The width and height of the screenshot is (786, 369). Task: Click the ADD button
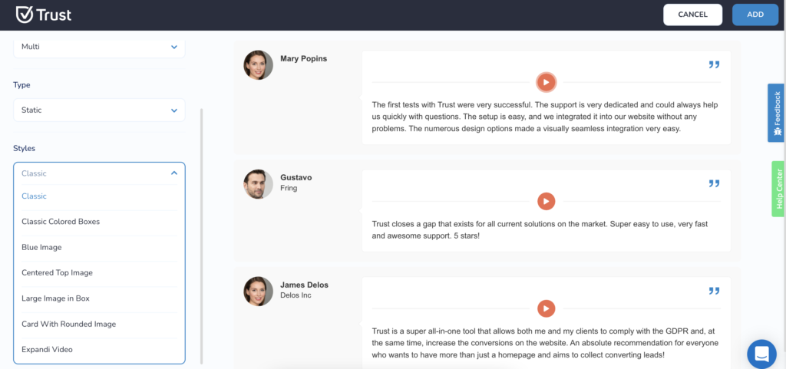(755, 15)
